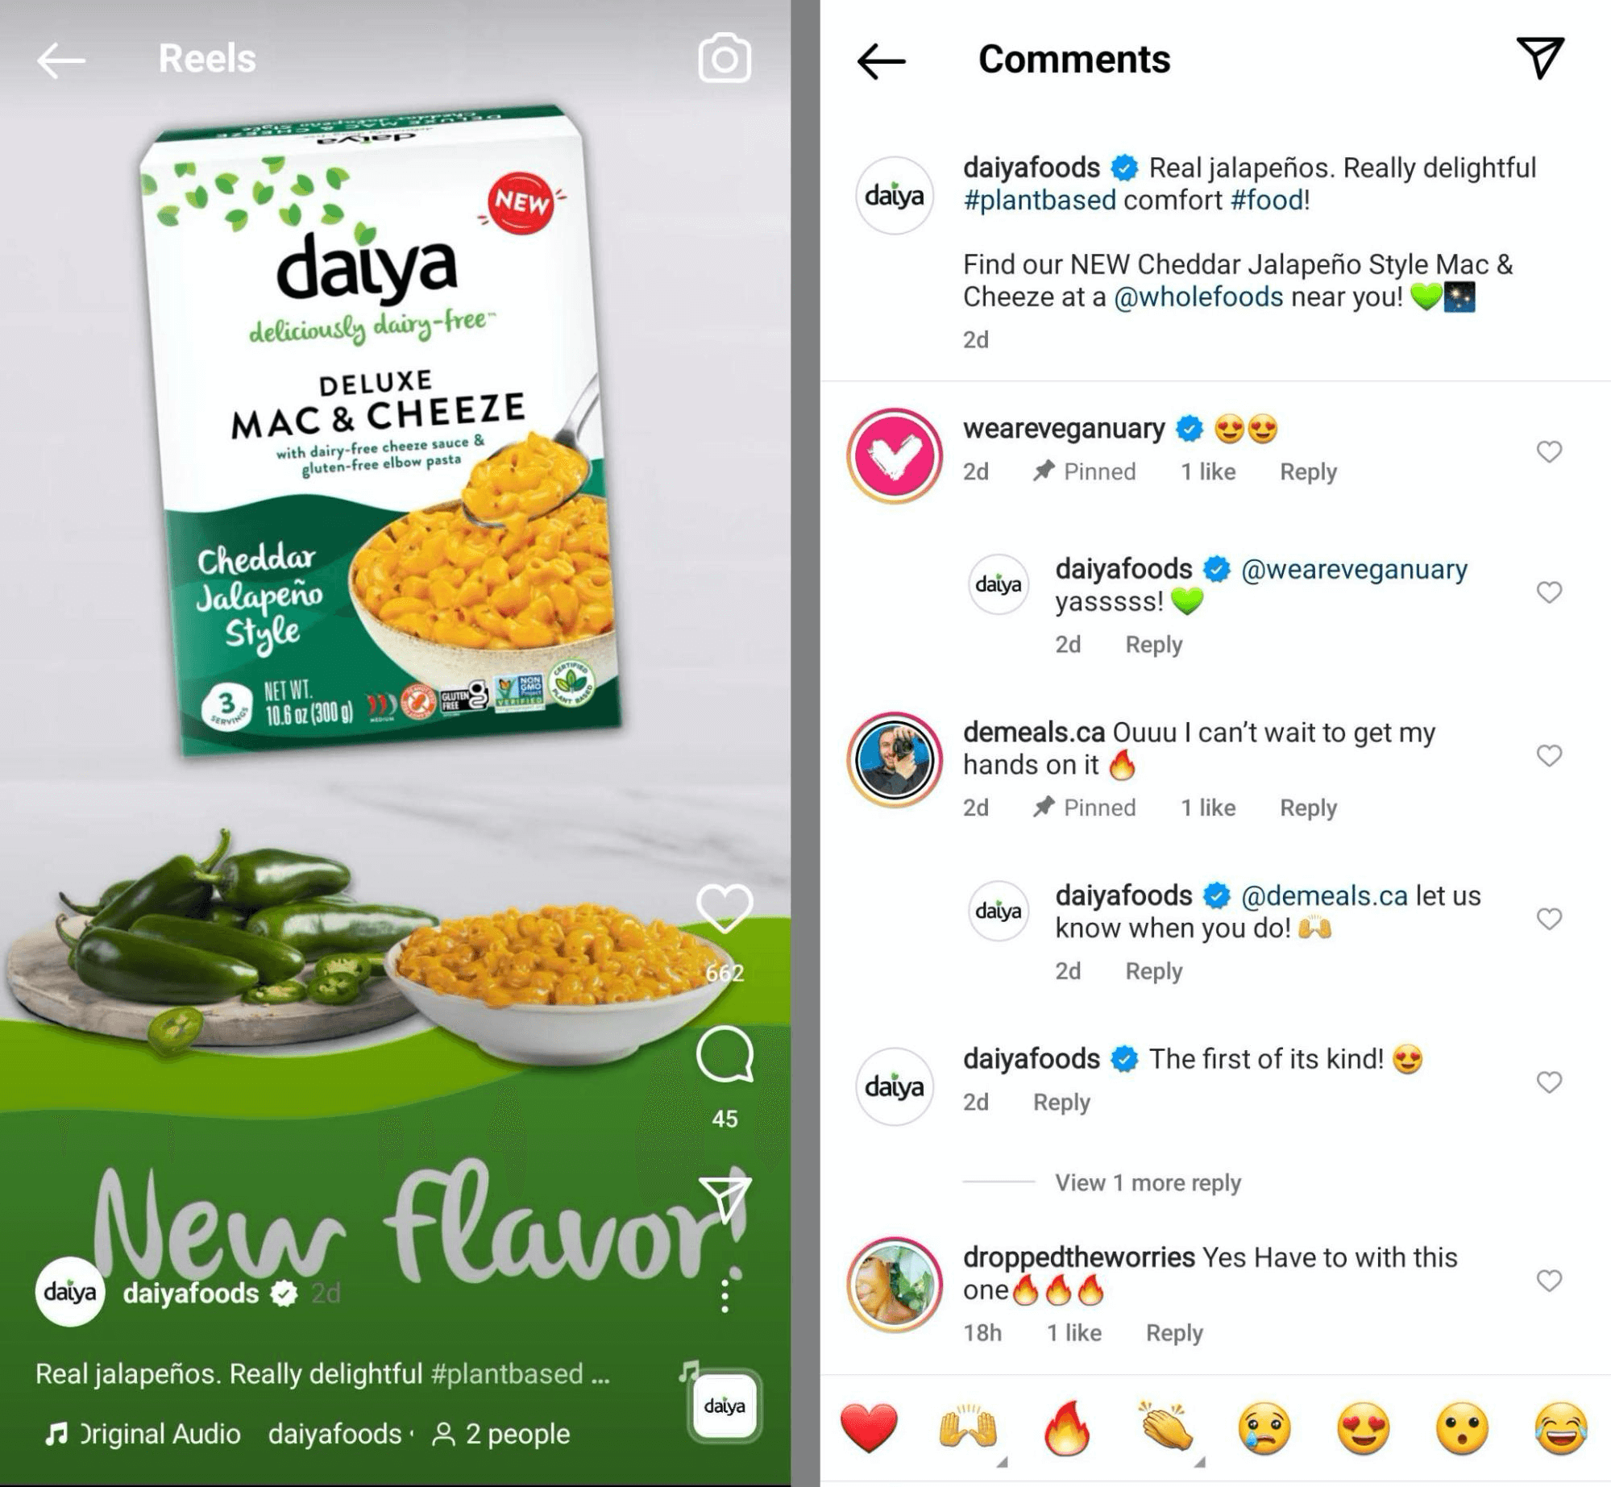Share the reel via paper plane icon
This screenshot has width=1611, height=1487.
[x=725, y=1198]
